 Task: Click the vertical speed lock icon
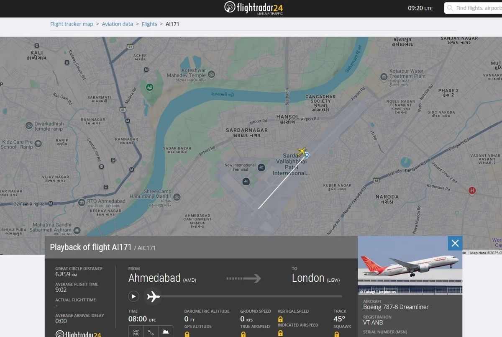[280, 319]
